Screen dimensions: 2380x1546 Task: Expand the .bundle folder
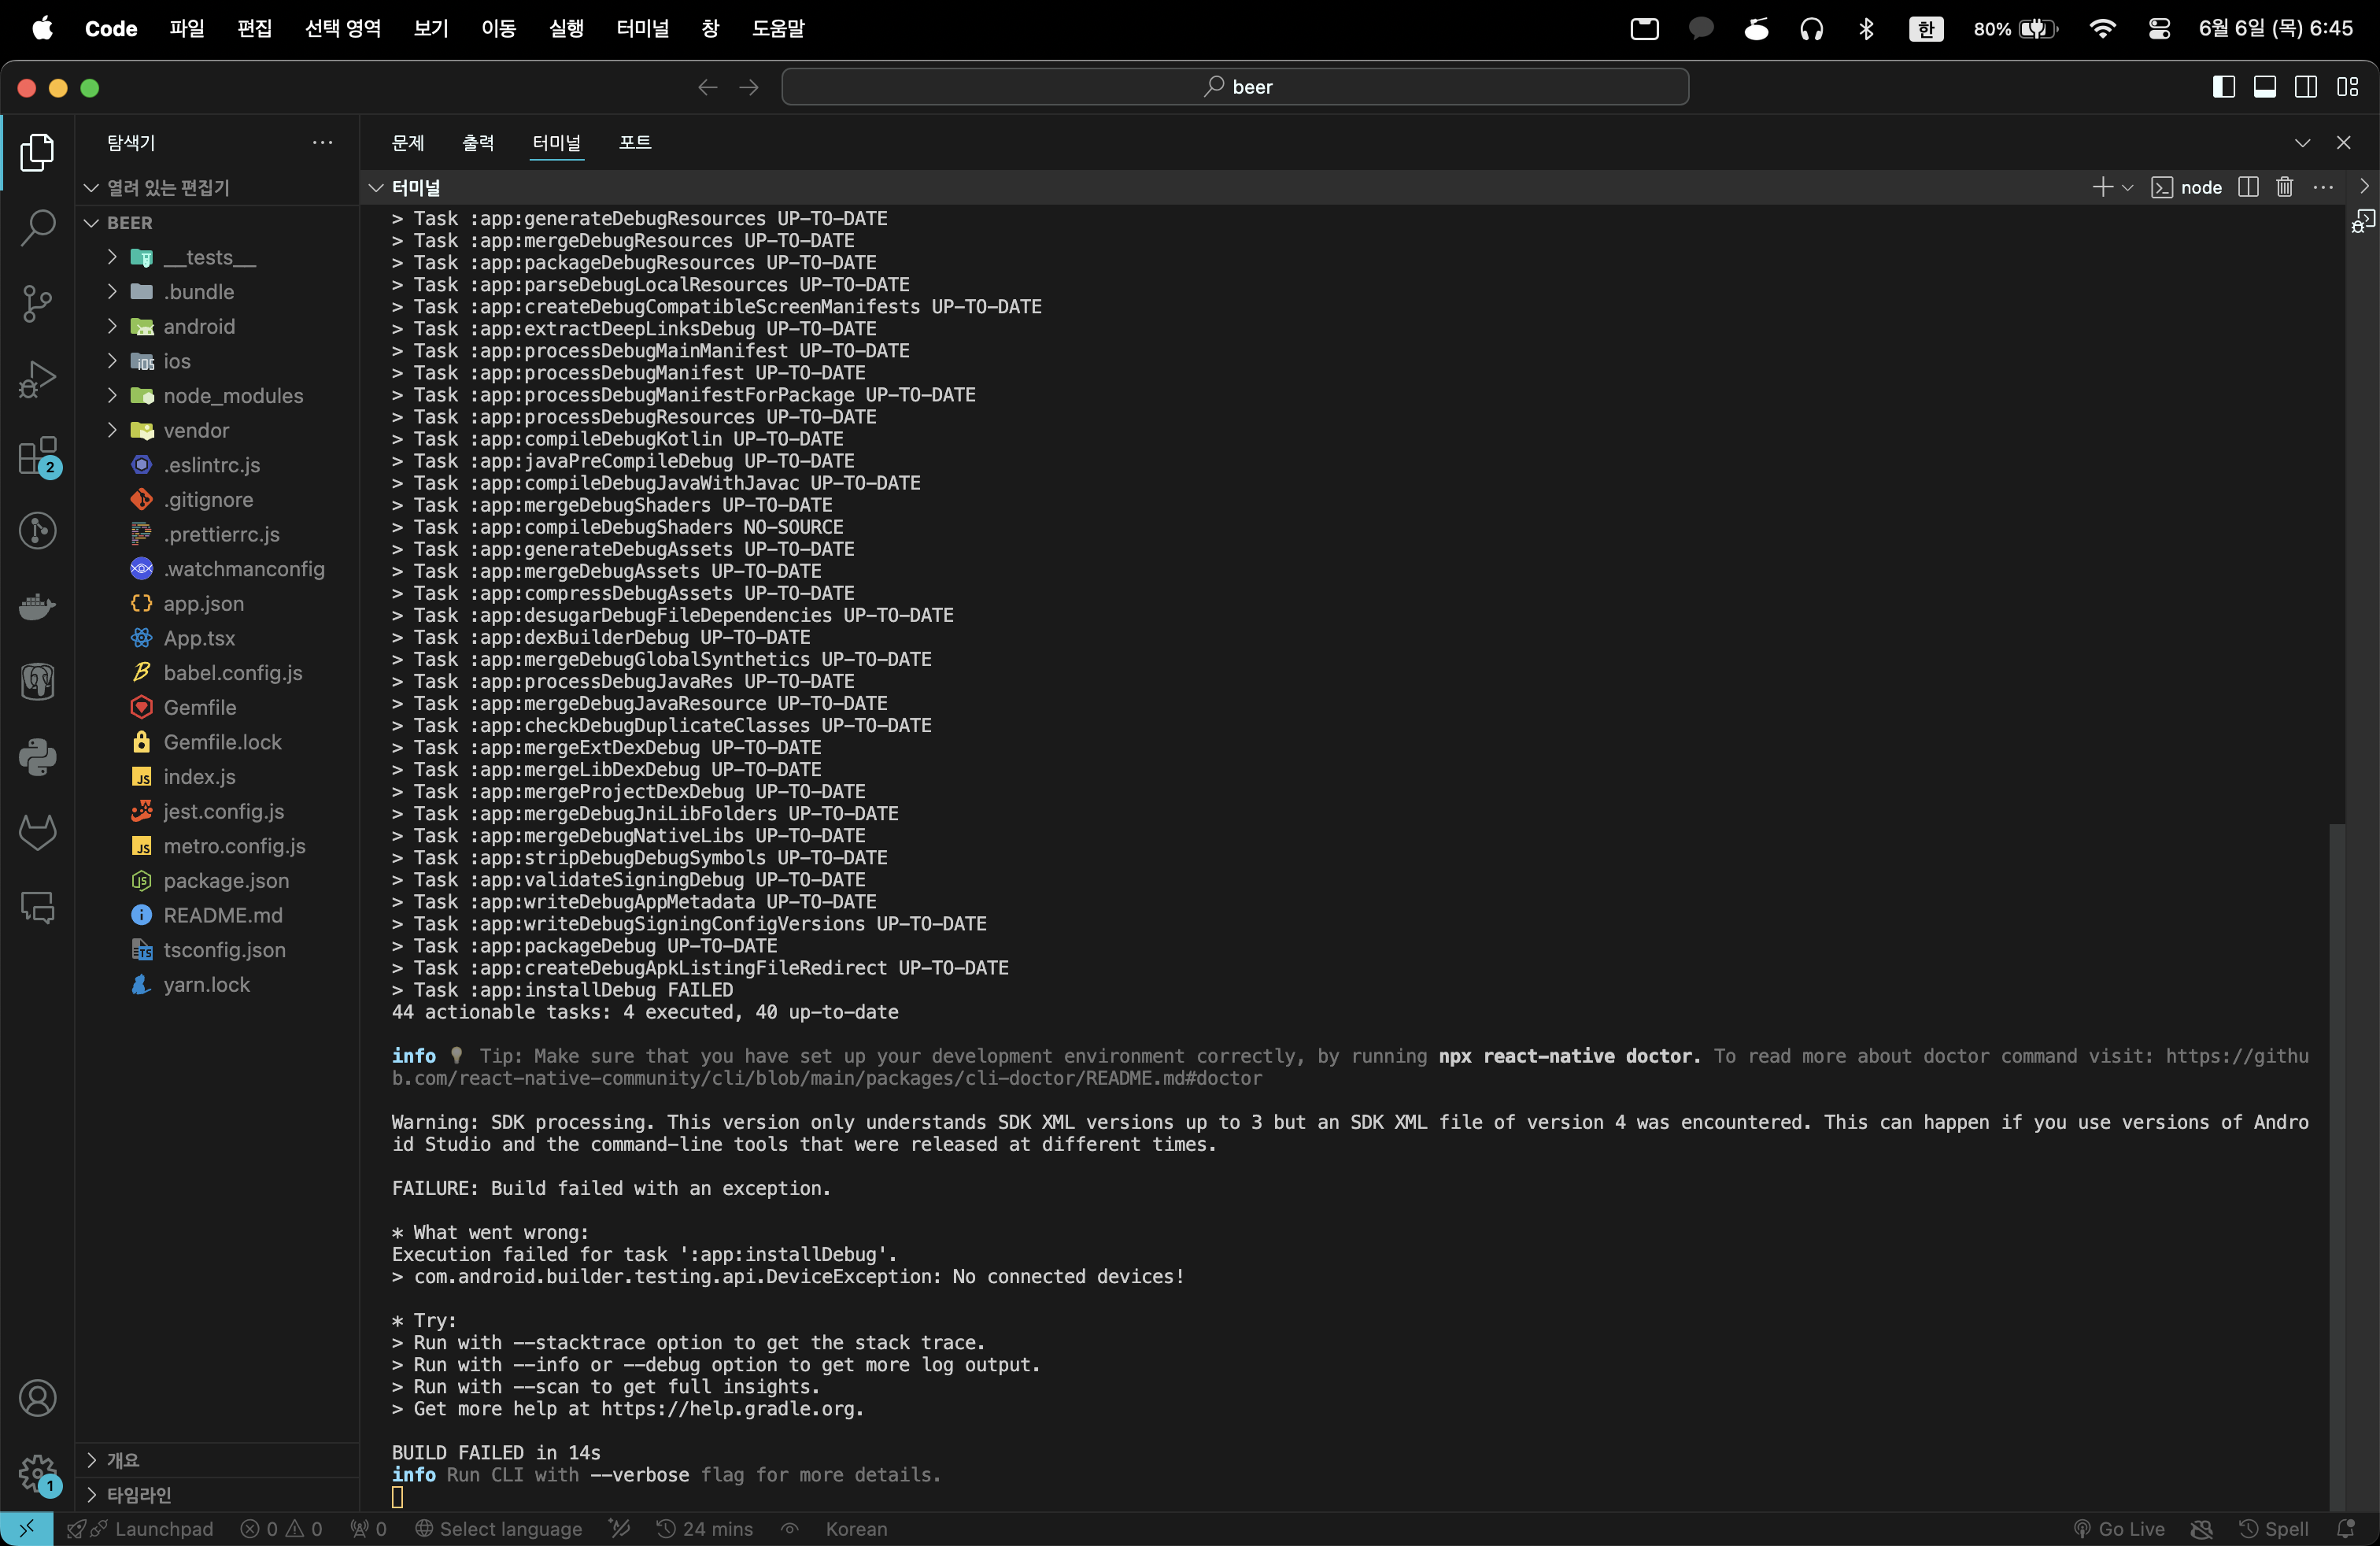112,291
